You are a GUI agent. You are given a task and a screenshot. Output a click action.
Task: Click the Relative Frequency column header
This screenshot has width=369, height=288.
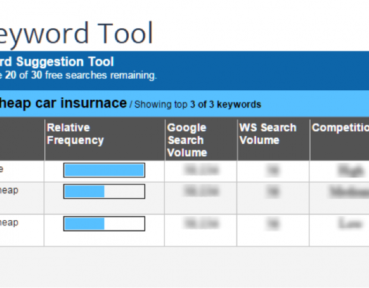point(75,134)
